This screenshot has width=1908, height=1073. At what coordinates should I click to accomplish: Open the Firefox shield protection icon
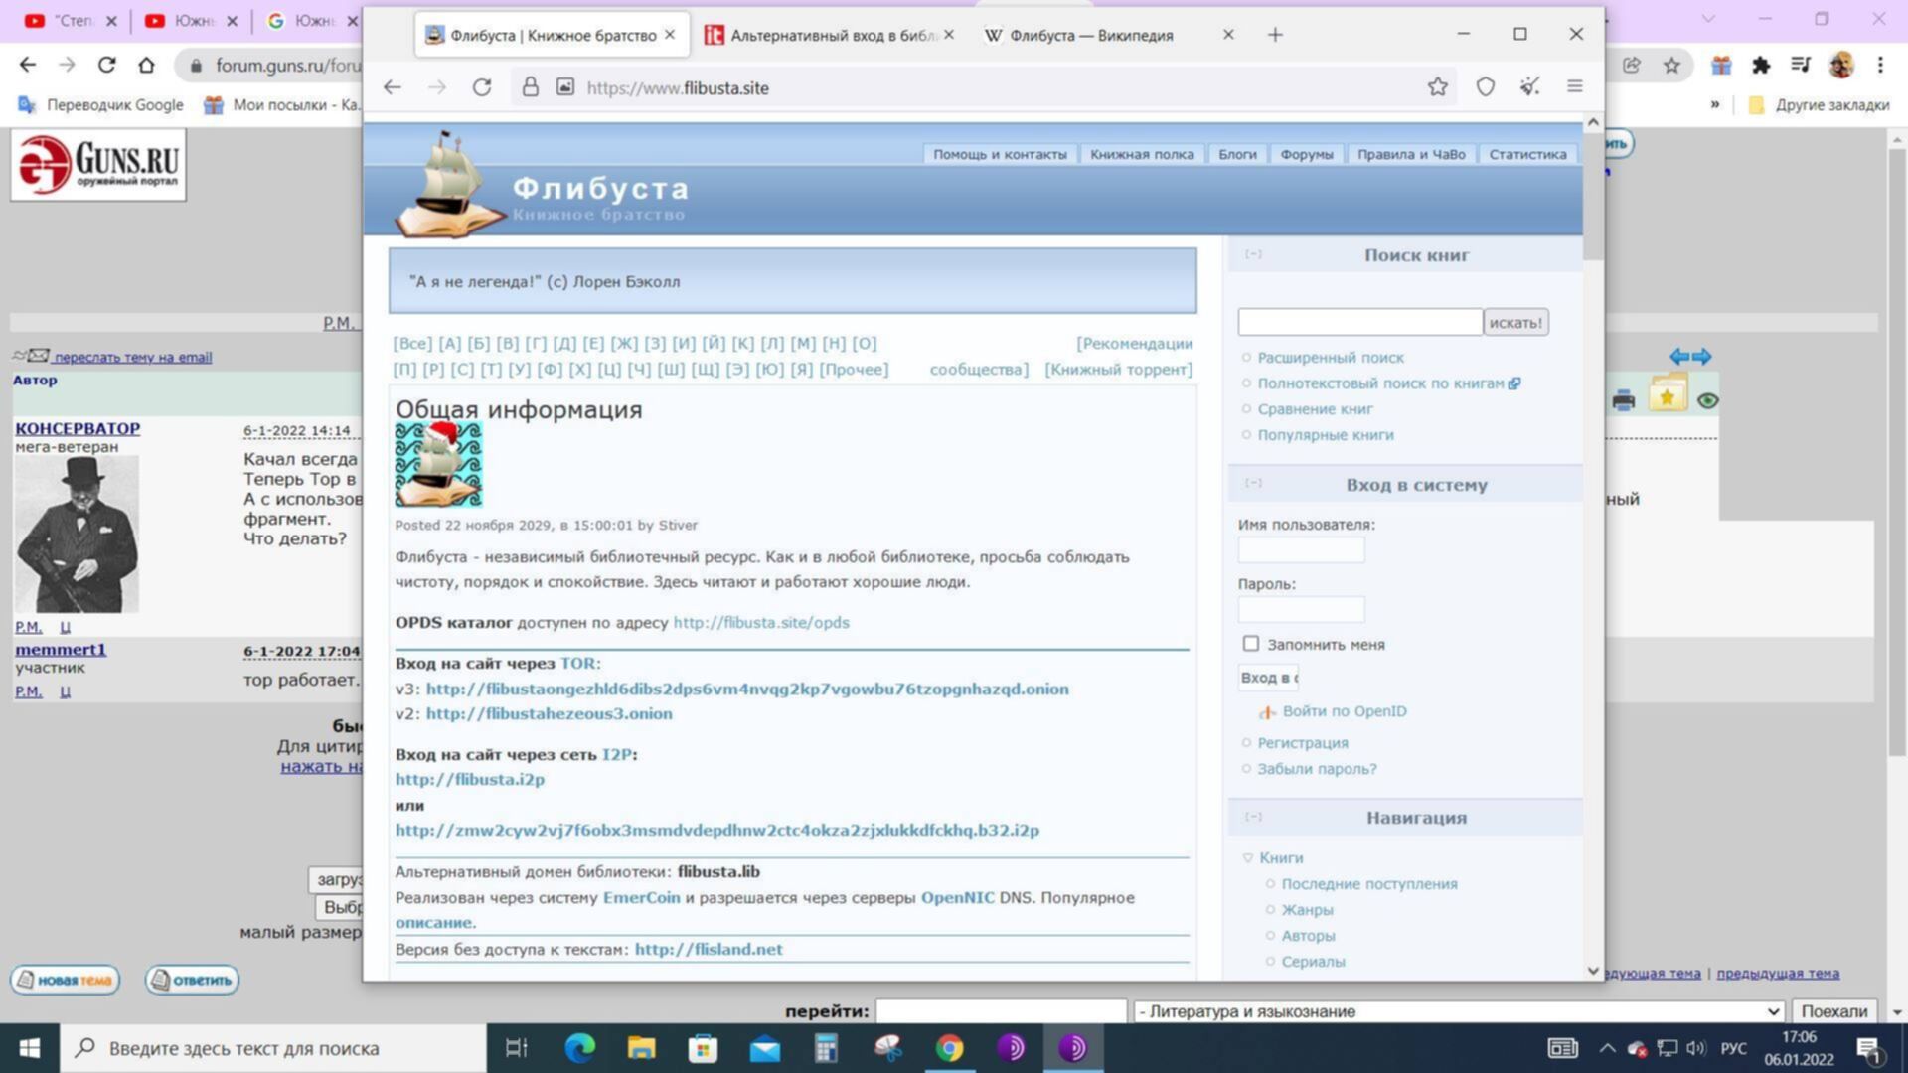[x=1485, y=87]
